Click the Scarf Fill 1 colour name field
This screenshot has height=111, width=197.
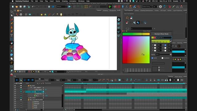click(x=164, y=38)
